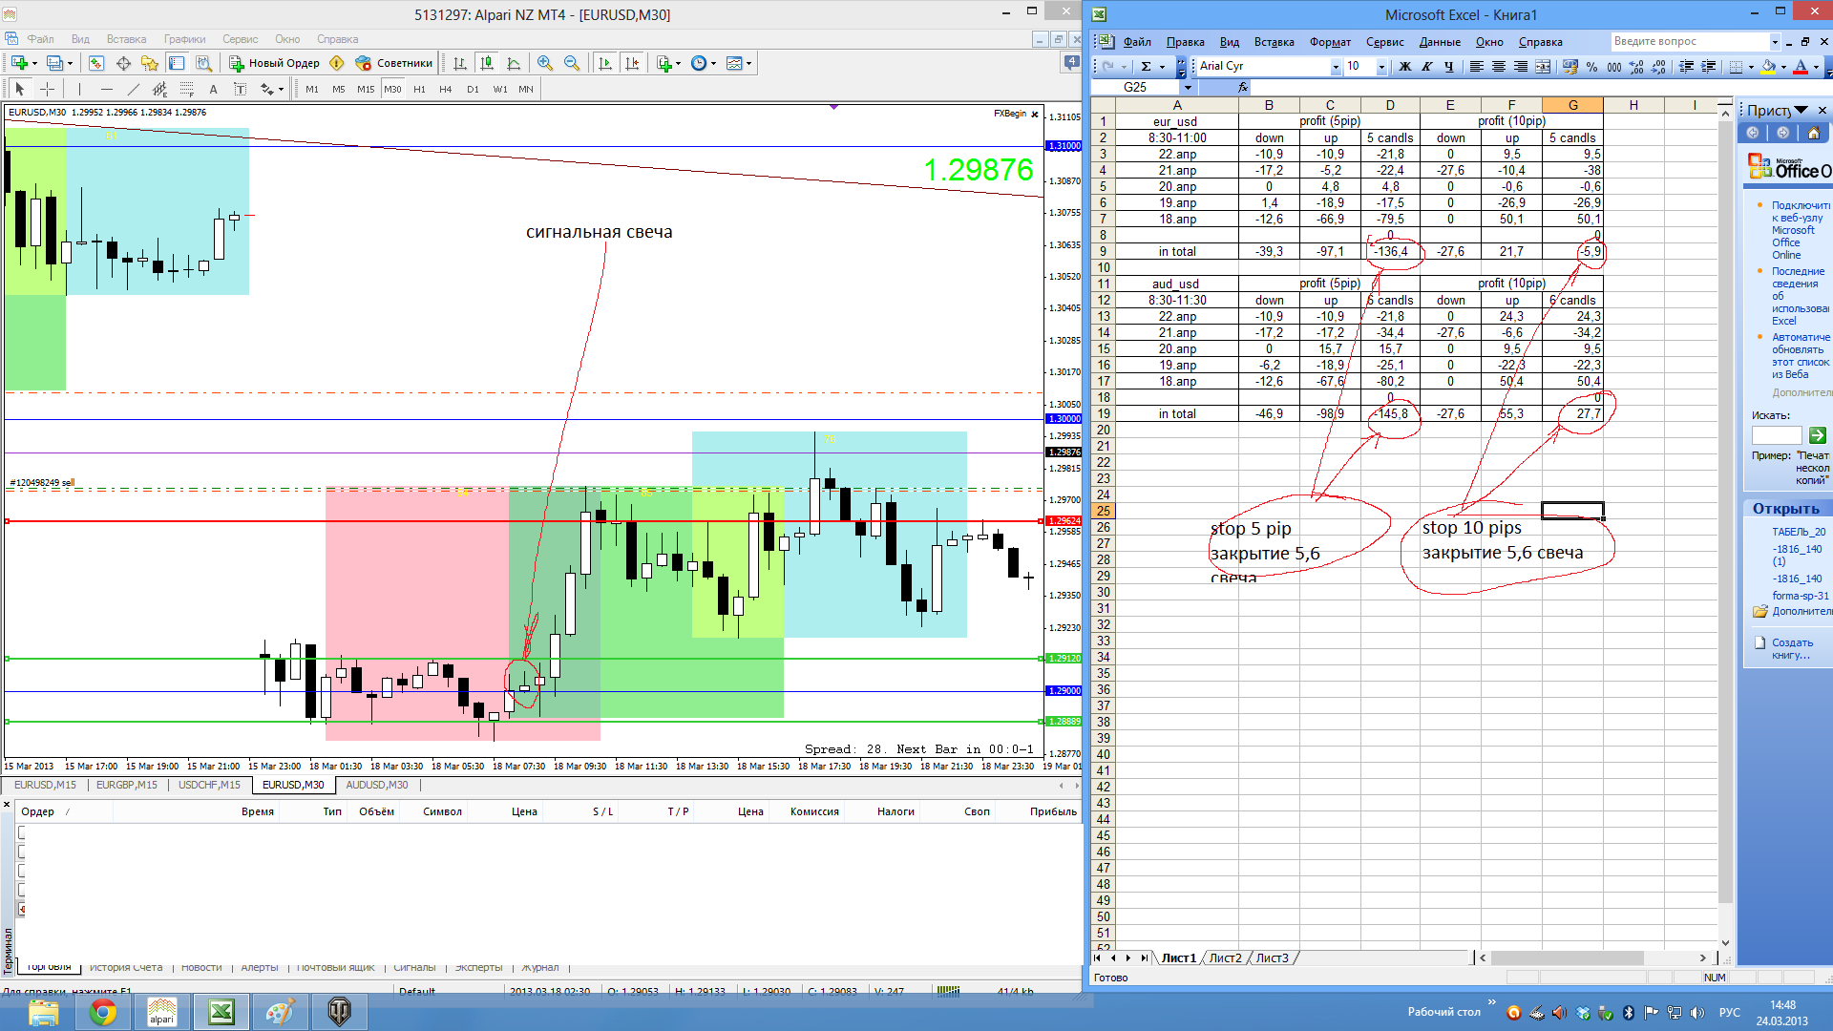Click the Excel horizontal scrollbar
Screen dimensions: 1833x1031
point(1591,957)
